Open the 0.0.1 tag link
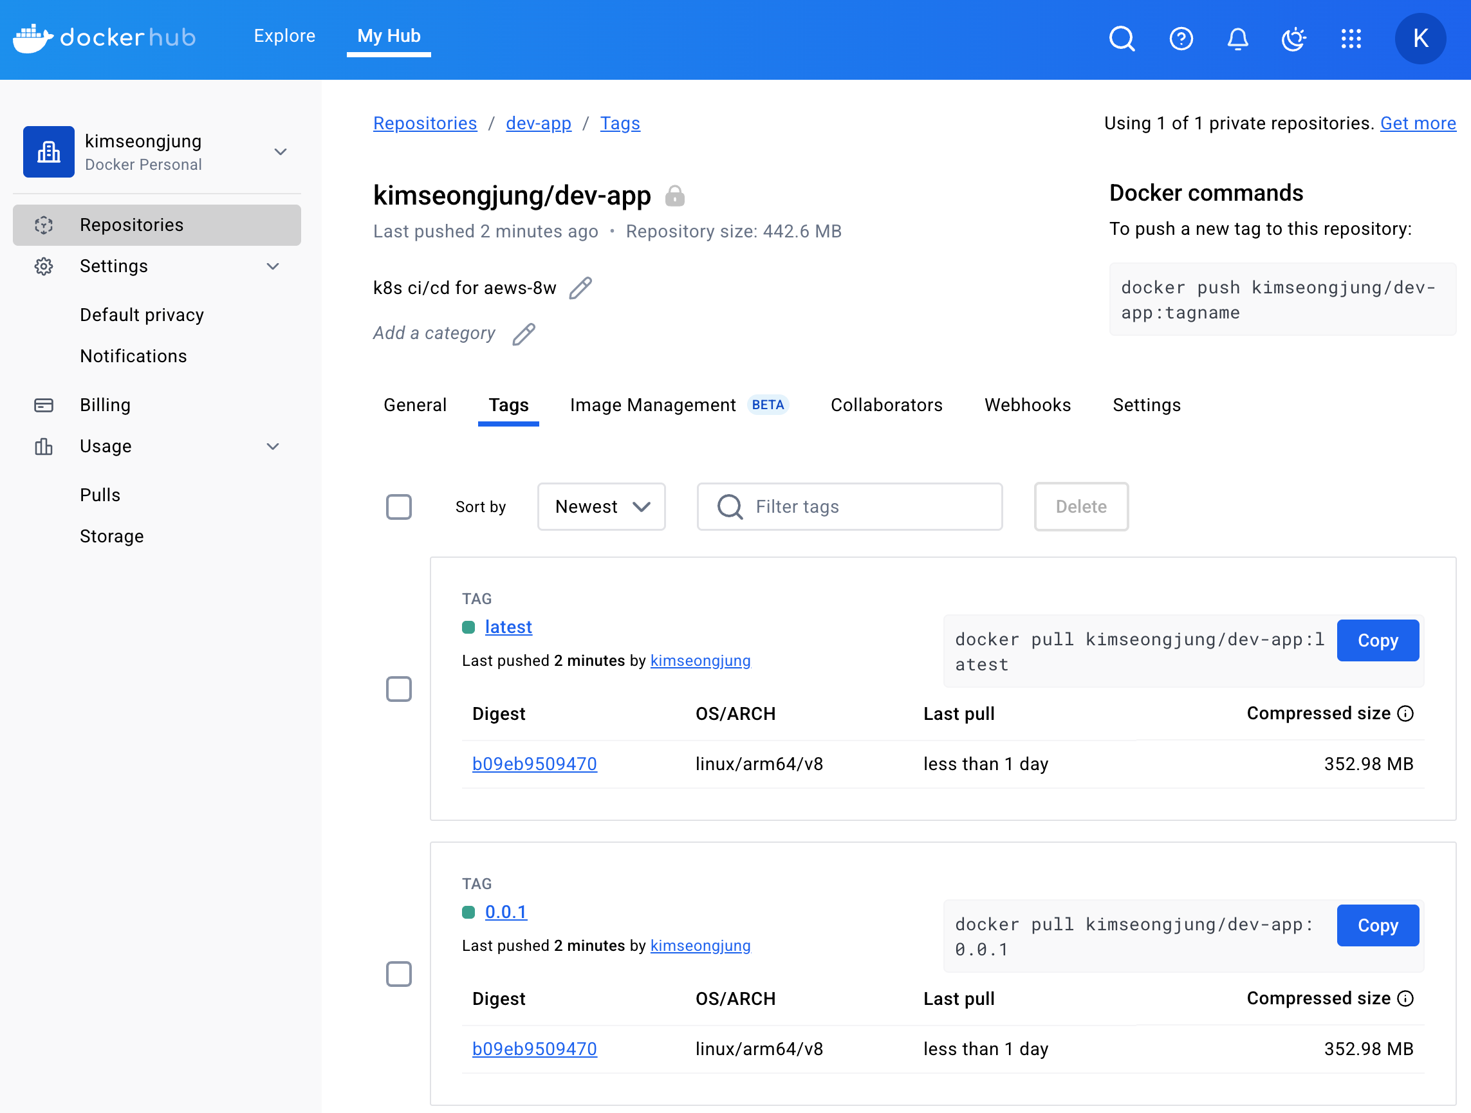This screenshot has height=1113, width=1471. click(505, 912)
